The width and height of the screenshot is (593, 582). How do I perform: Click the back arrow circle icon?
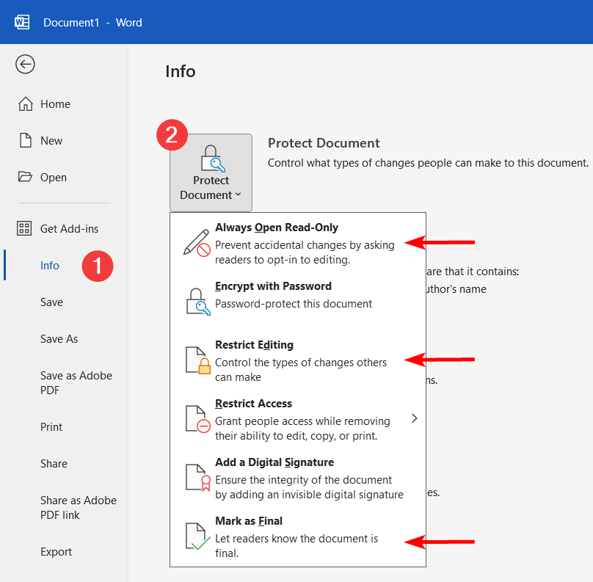point(25,65)
